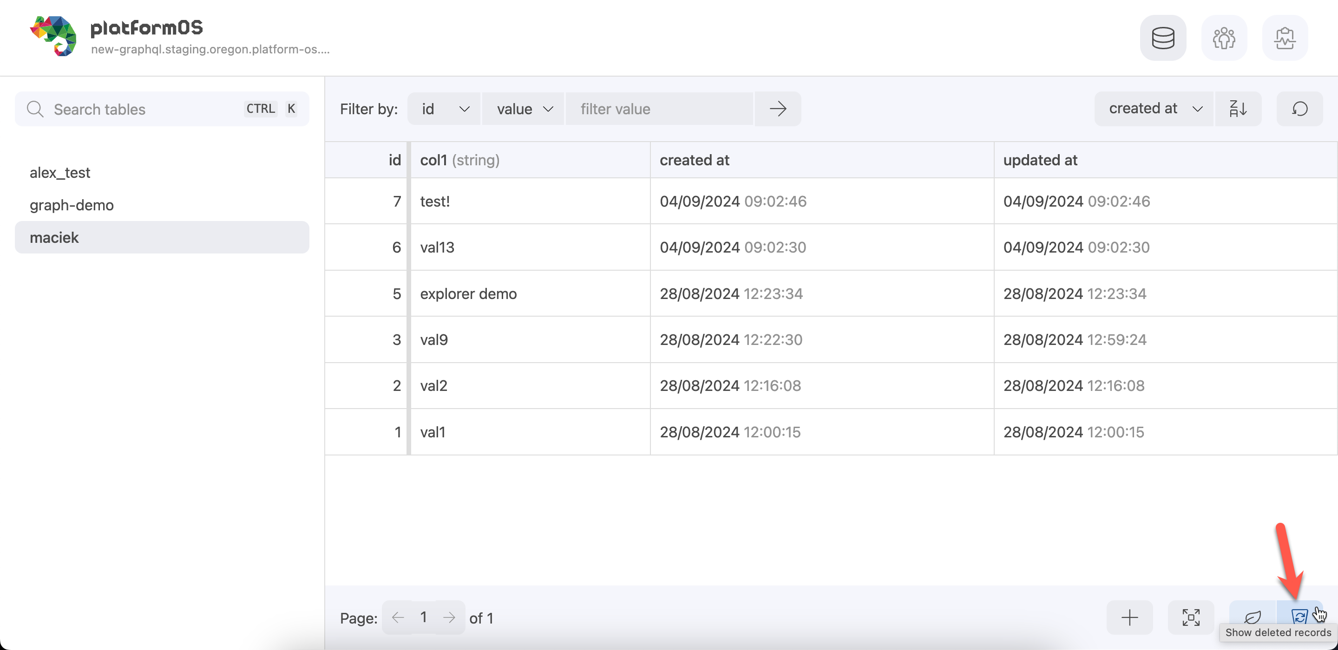Click the users/people icon in the header
1338x650 pixels.
(1224, 38)
